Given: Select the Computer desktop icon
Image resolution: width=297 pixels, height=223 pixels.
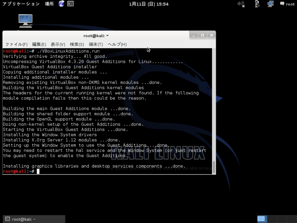Looking at the screenshot, I should tap(25, 21).
